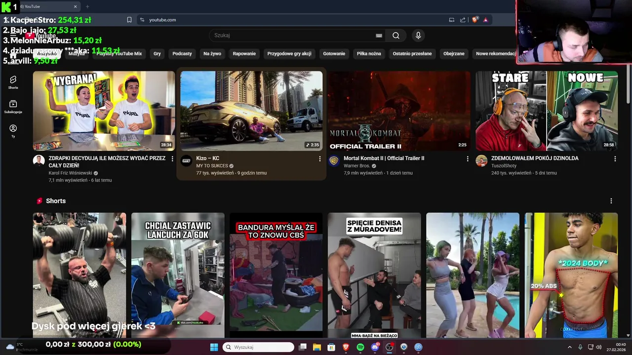Expand the hidden system tray icons chevron
Screen dimensions: 632x355
coord(569,347)
